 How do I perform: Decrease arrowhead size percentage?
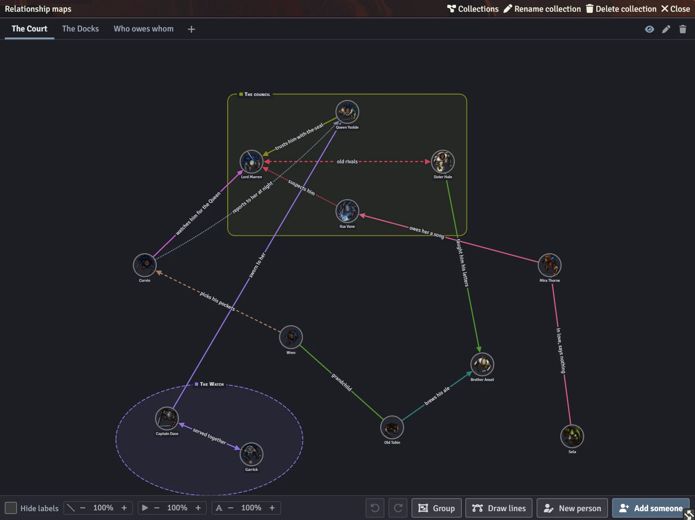[x=157, y=508]
